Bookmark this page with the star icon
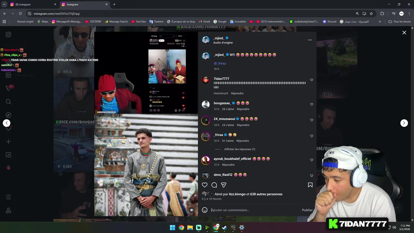 click(x=371, y=14)
